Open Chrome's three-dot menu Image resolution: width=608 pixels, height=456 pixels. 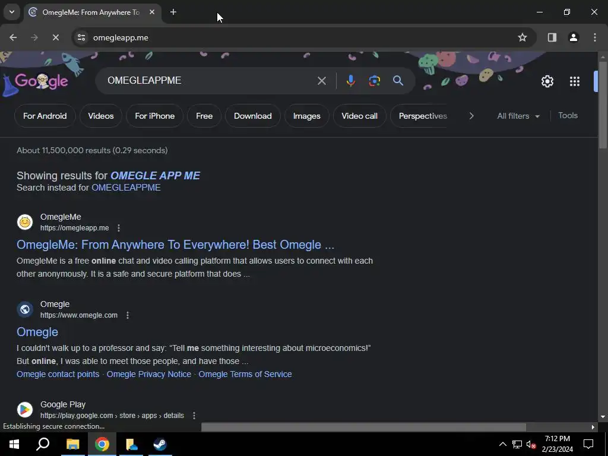(595, 37)
